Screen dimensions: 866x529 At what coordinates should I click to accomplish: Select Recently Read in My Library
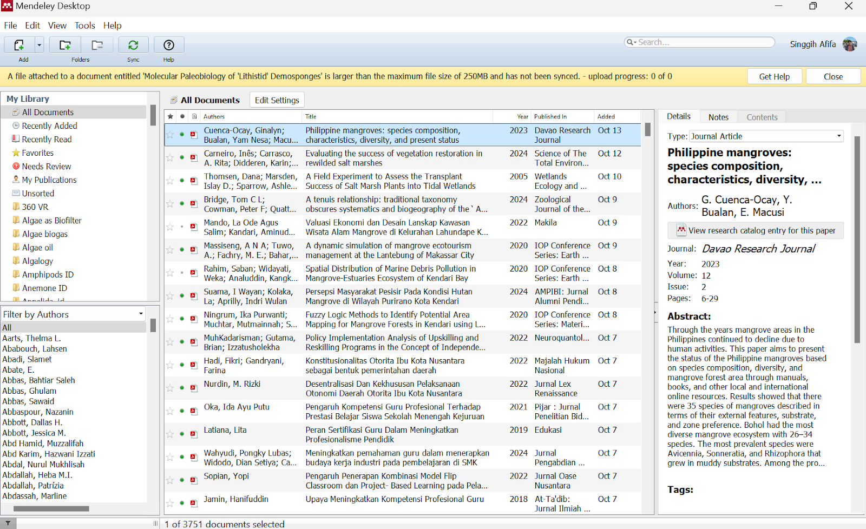[47, 139]
